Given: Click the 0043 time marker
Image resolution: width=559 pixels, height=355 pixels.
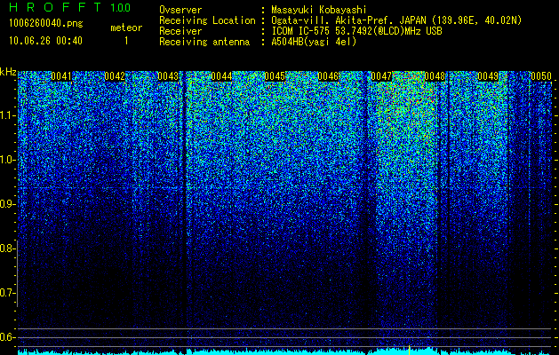Looking at the screenshot, I should click(x=168, y=76).
